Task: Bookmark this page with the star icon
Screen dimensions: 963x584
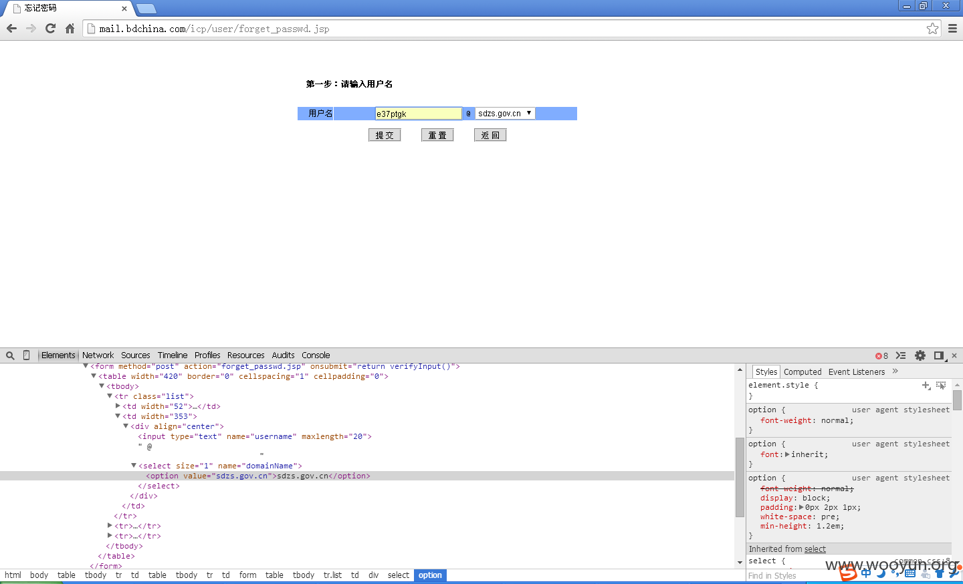Action: coord(932,28)
